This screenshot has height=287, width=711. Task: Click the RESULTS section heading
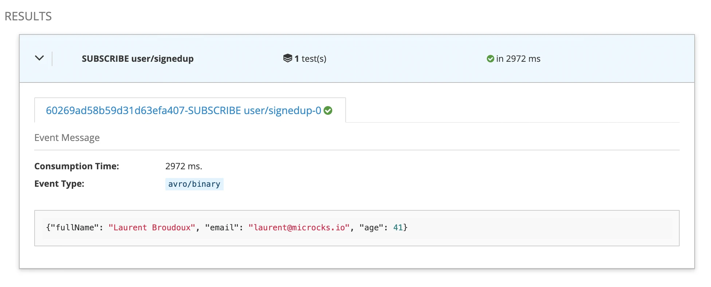point(28,16)
